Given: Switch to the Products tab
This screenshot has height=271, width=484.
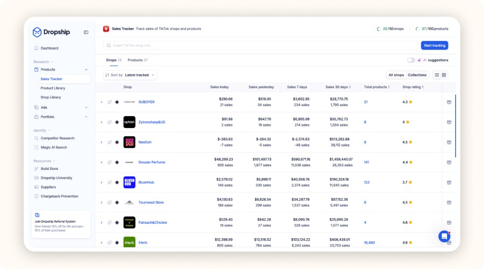Looking at the screenshot, I should tap(137, 60).
